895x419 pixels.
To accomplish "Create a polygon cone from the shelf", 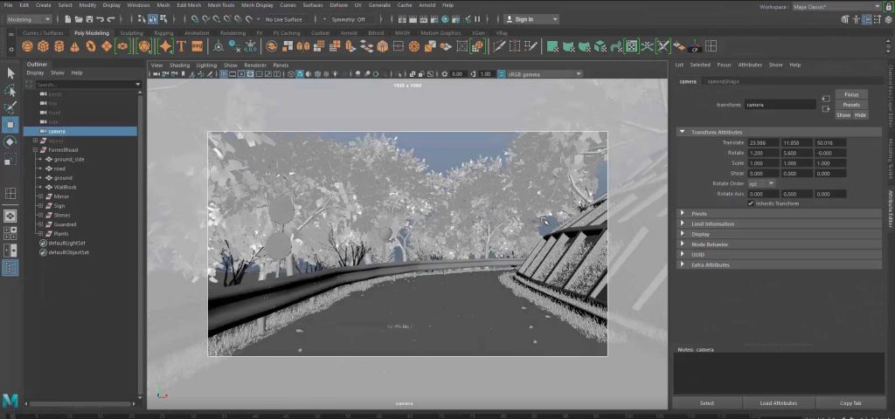I will click(x=75, y=47).
